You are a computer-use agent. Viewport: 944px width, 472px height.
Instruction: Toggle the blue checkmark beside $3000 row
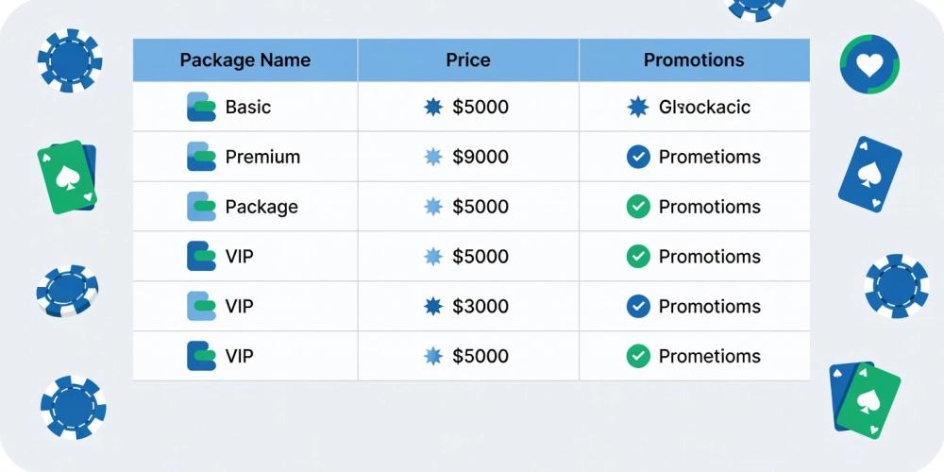pyautogui.click(x=638, y=307)
